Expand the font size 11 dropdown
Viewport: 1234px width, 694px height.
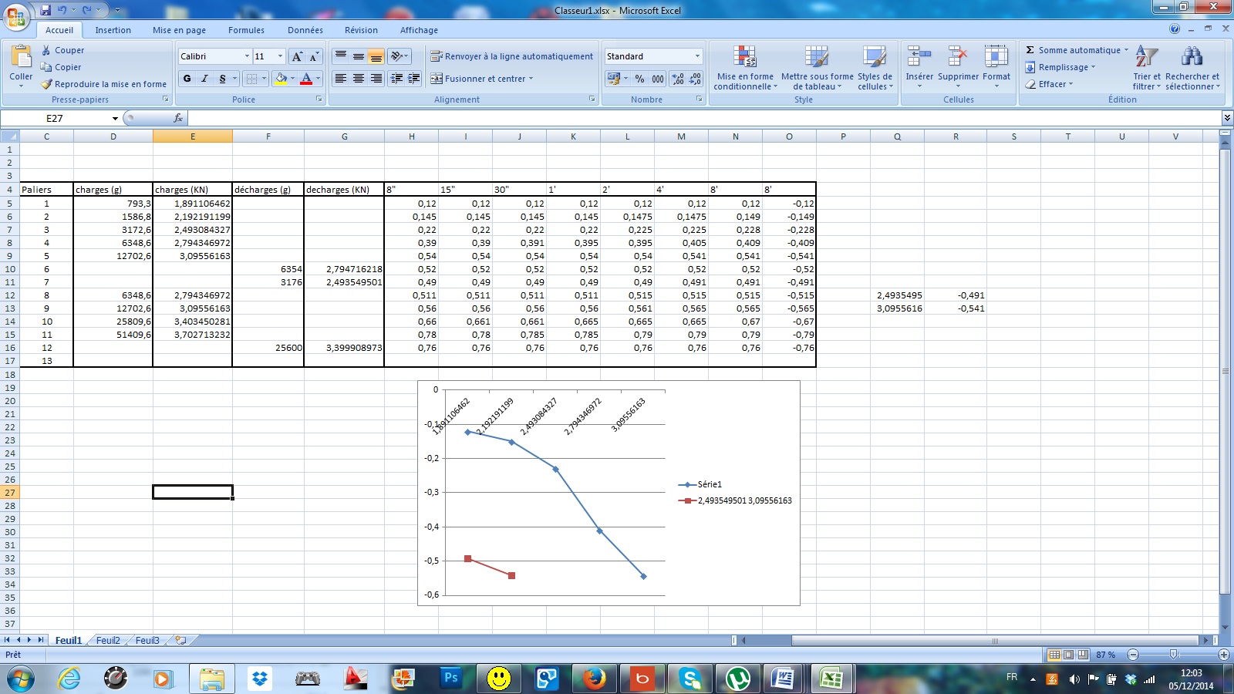tap(280, 56)
